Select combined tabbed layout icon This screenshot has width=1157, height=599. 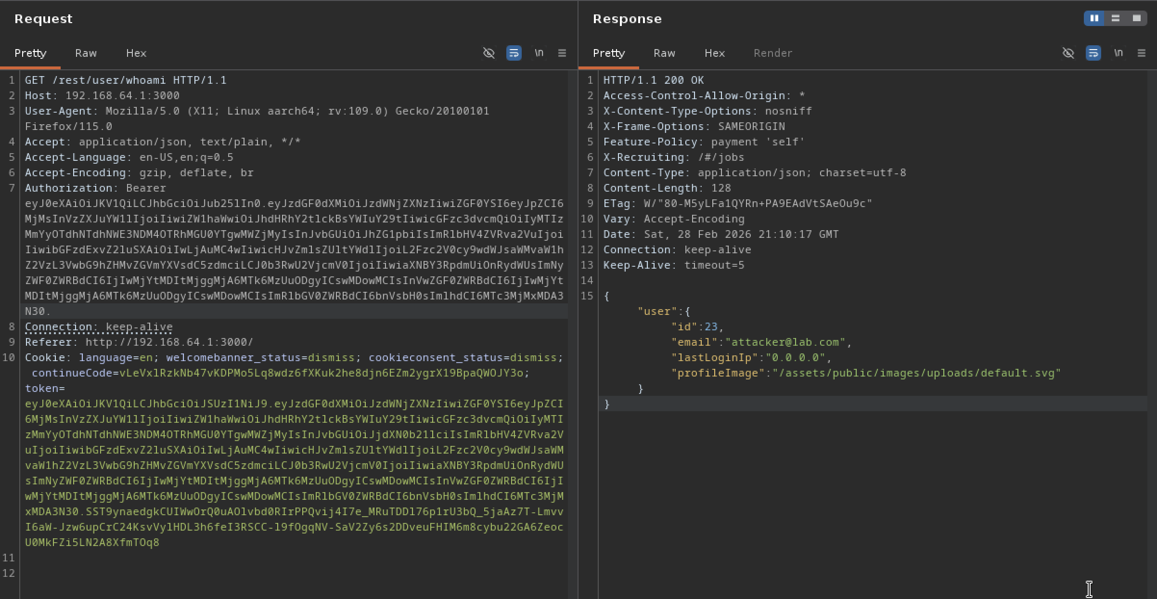coord(1136,18)
